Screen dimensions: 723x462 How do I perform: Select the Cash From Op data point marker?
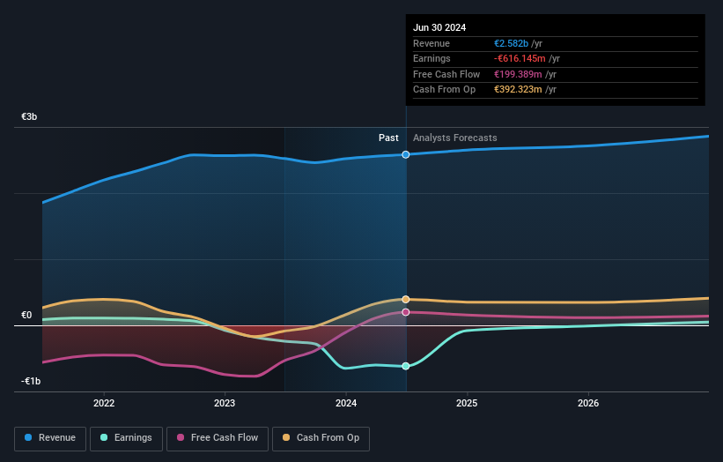point(406,299)
